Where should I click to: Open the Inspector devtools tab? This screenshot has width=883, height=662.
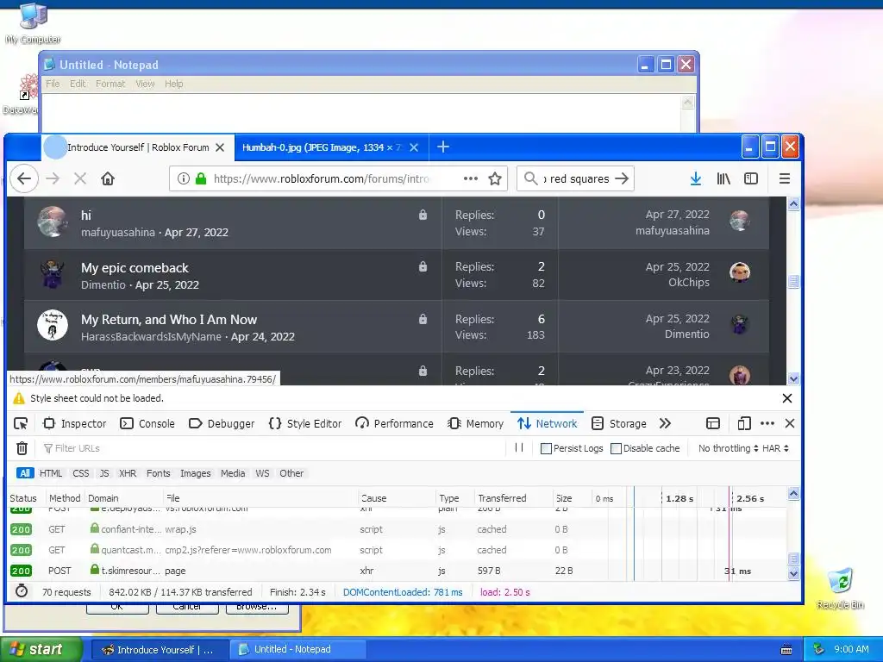pyautogui.click(x=75, y=423)
